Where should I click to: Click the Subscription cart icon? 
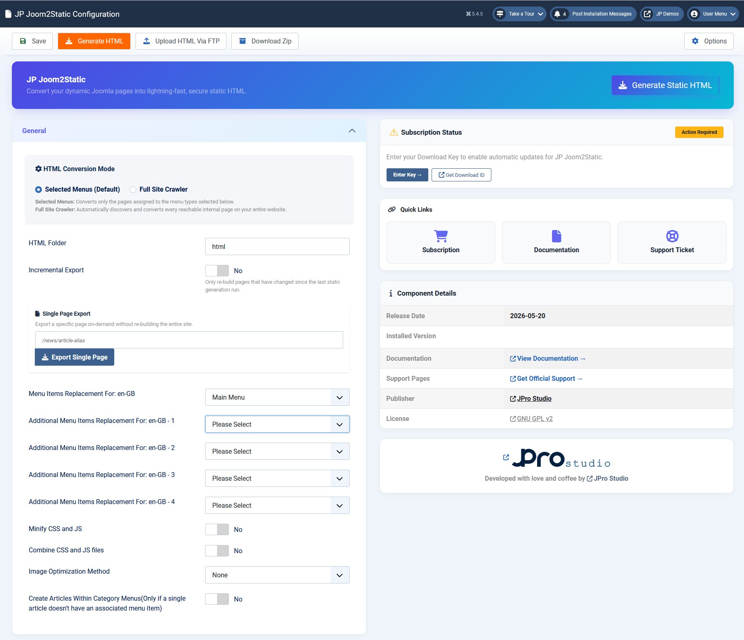pyautogui.click(x=441, y=236)
